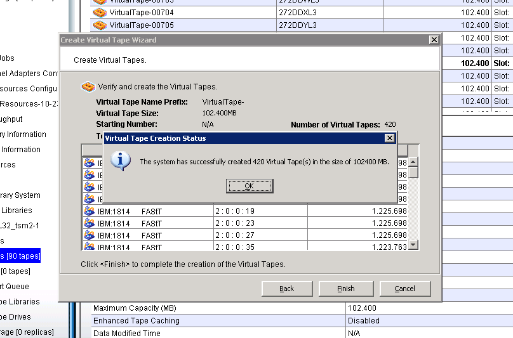The image size is (513, 338).
Task: Click the Finish button in the wizard
Action: tap(346, 289)
